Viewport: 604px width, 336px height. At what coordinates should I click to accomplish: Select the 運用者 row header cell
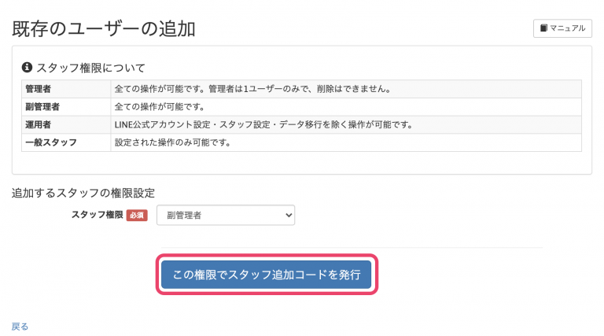coord(66,124)
